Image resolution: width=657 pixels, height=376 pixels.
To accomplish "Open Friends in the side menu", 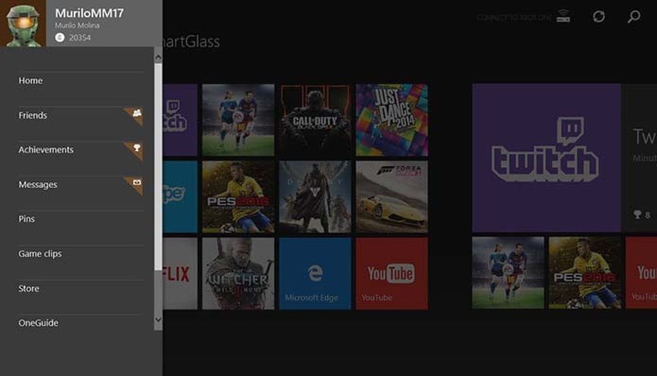I will (x=80, y=116).
